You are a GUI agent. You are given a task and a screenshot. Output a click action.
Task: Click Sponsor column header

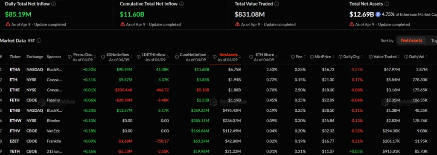pyautogui.click(x=54, y=57)
